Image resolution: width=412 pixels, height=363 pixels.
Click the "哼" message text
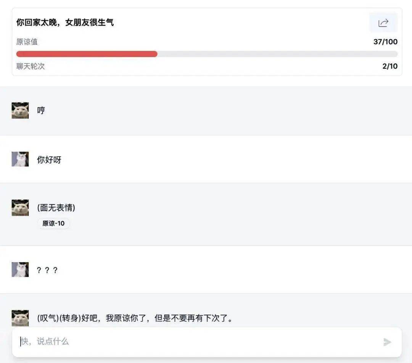pos(41,110)
